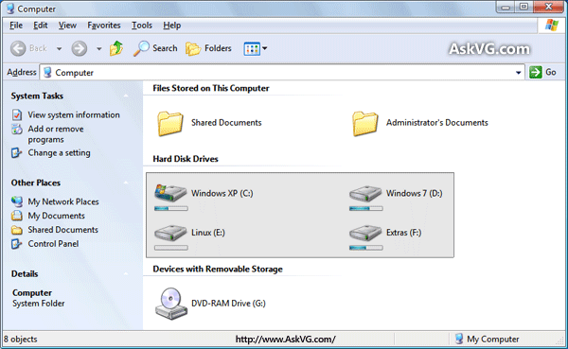Open Control Panel link in sidebar
This screenshot has height=349, width=568.
53,244
